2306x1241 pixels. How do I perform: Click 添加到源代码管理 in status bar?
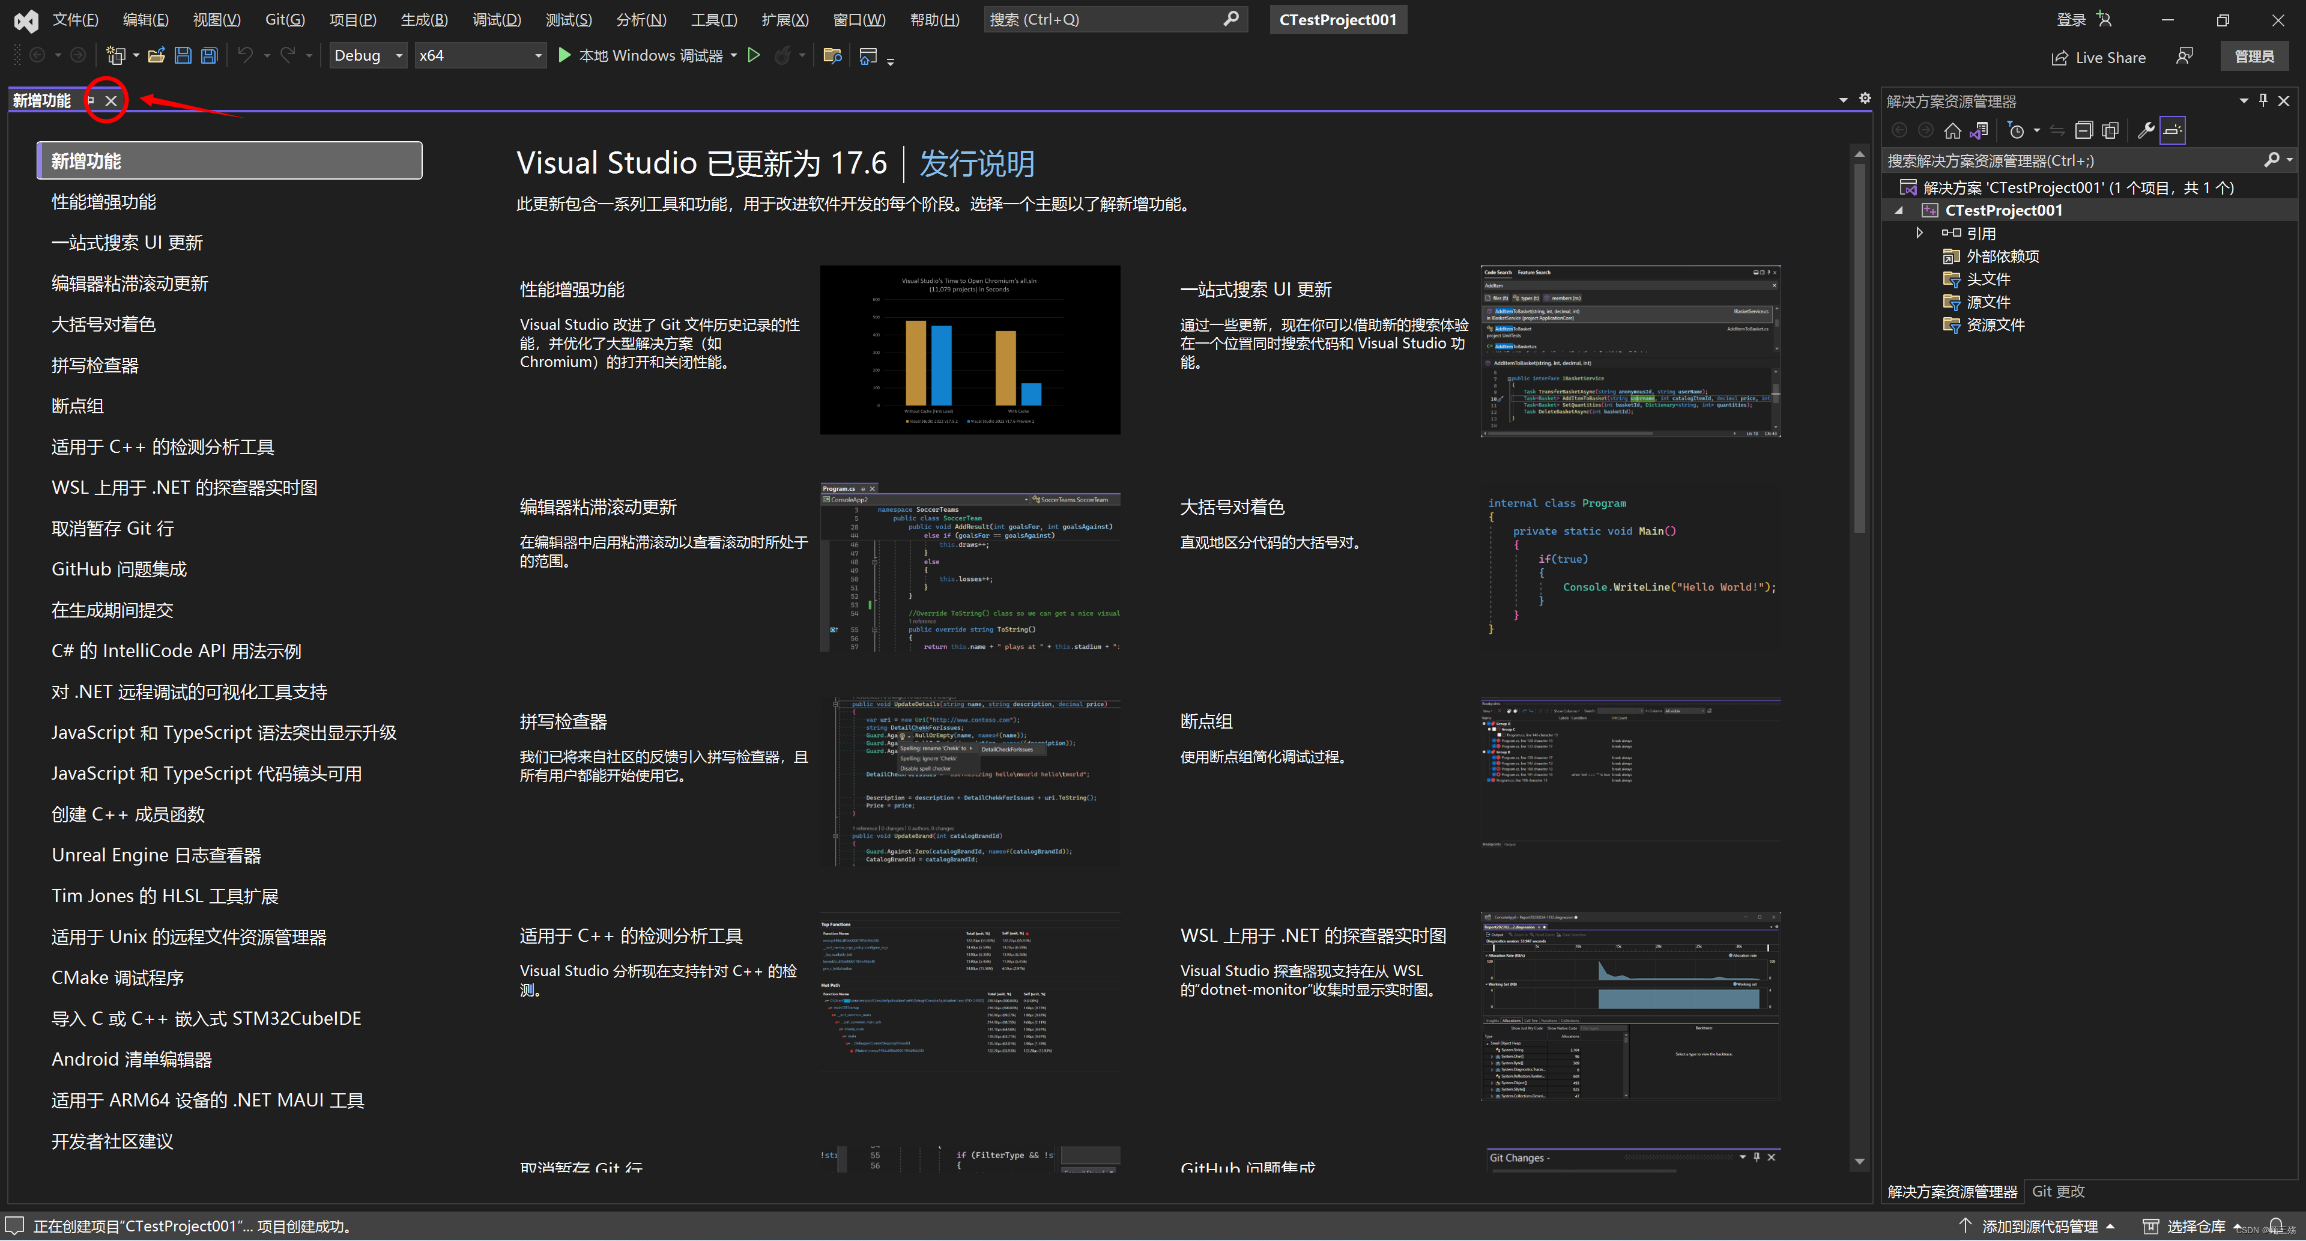(2036, 1226)
